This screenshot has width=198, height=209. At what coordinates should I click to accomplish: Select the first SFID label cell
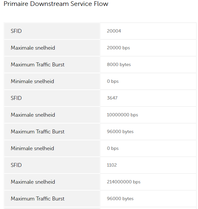coord(52,31)
